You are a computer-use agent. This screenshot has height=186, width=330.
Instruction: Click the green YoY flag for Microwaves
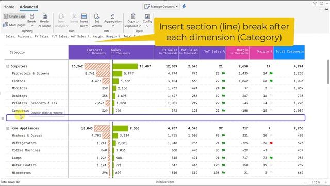point(223,172)
